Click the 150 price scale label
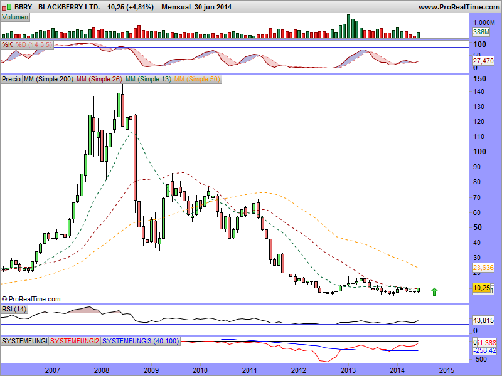 479,79
